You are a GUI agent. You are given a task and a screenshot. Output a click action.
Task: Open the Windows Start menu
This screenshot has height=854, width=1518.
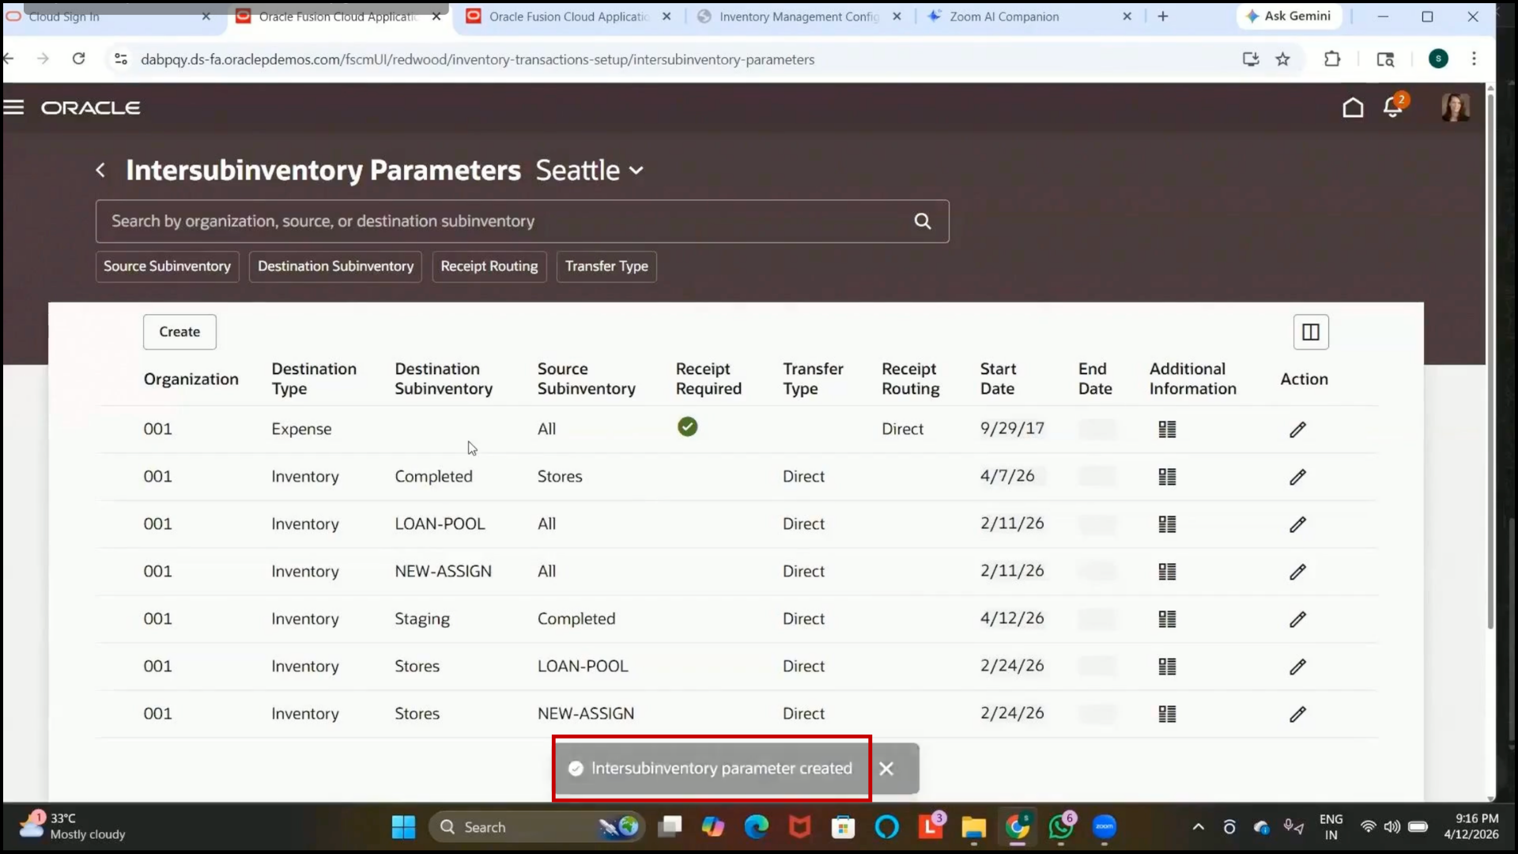[403, 827]
